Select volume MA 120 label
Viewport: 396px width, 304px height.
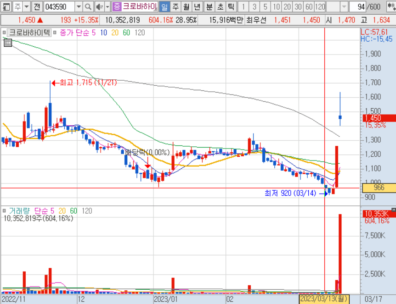pyautogui.click(x=87, y=211)
